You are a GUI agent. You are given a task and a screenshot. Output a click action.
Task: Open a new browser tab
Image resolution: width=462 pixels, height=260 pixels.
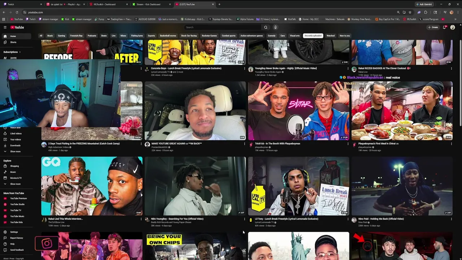pos(219,4)
